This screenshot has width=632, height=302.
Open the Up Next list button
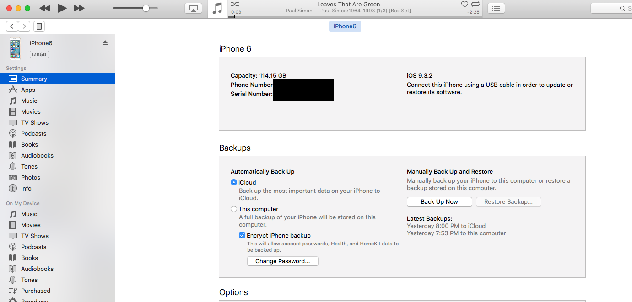(x=496, y=8)
